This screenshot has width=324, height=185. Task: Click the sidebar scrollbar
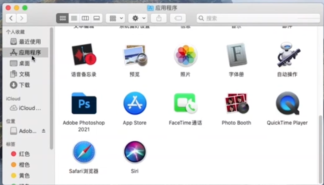(51, 89)
